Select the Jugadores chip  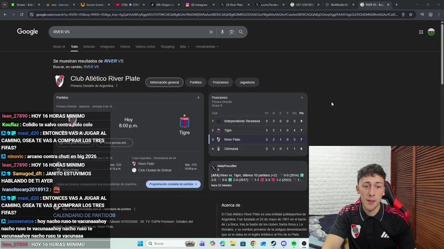(x=247, y=82)
